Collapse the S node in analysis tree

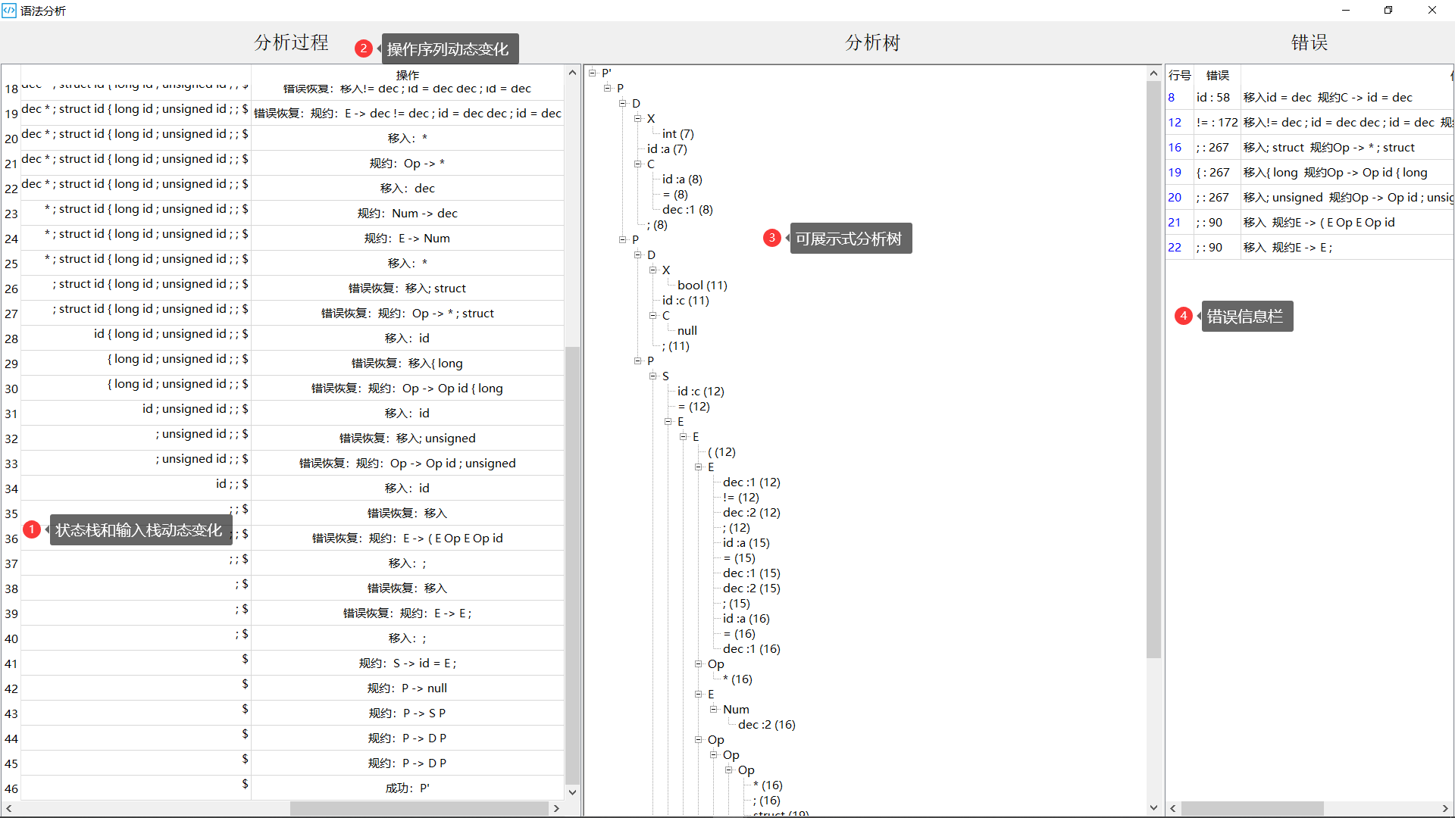click(x=653, y=376)
